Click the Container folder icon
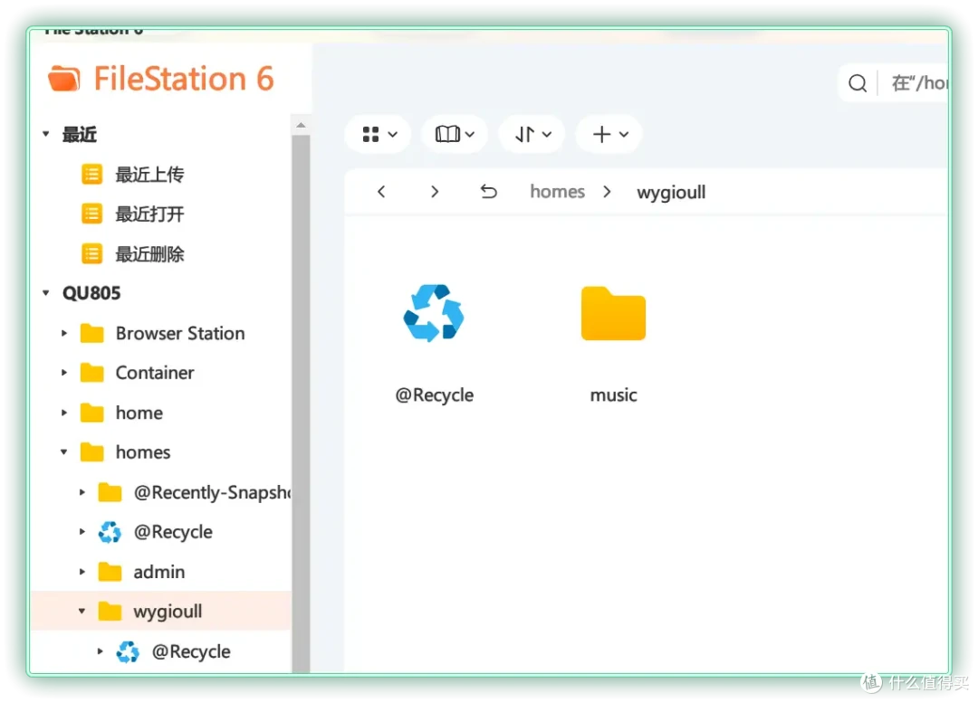This screenshot has width=978, height=703. (91, 373)
